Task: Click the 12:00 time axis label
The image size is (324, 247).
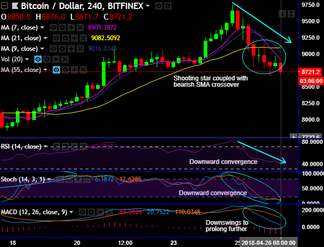Action: (x=125, y=243)
